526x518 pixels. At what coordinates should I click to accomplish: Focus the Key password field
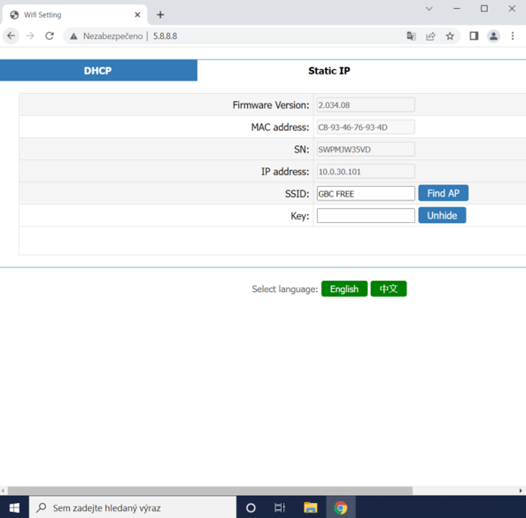366,216
